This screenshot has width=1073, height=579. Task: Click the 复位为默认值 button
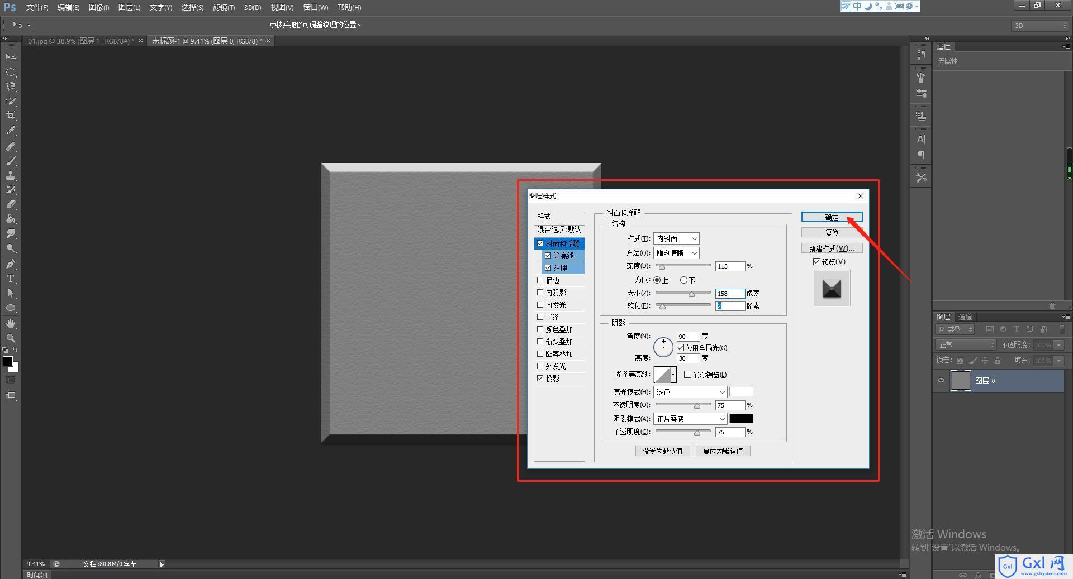(x=723, y=451)
